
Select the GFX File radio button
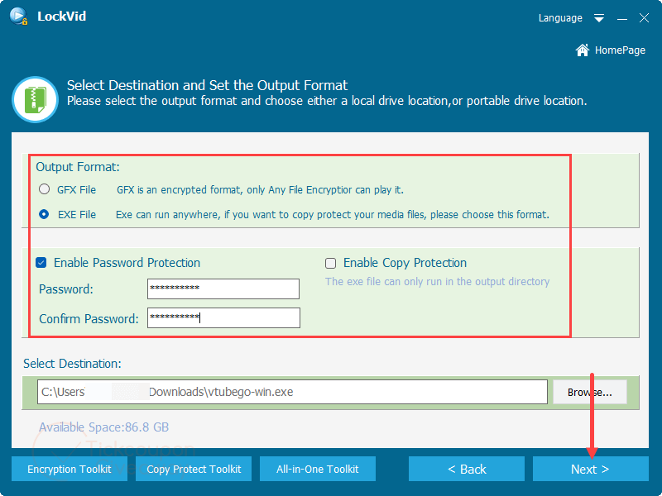tap(45, 189)
